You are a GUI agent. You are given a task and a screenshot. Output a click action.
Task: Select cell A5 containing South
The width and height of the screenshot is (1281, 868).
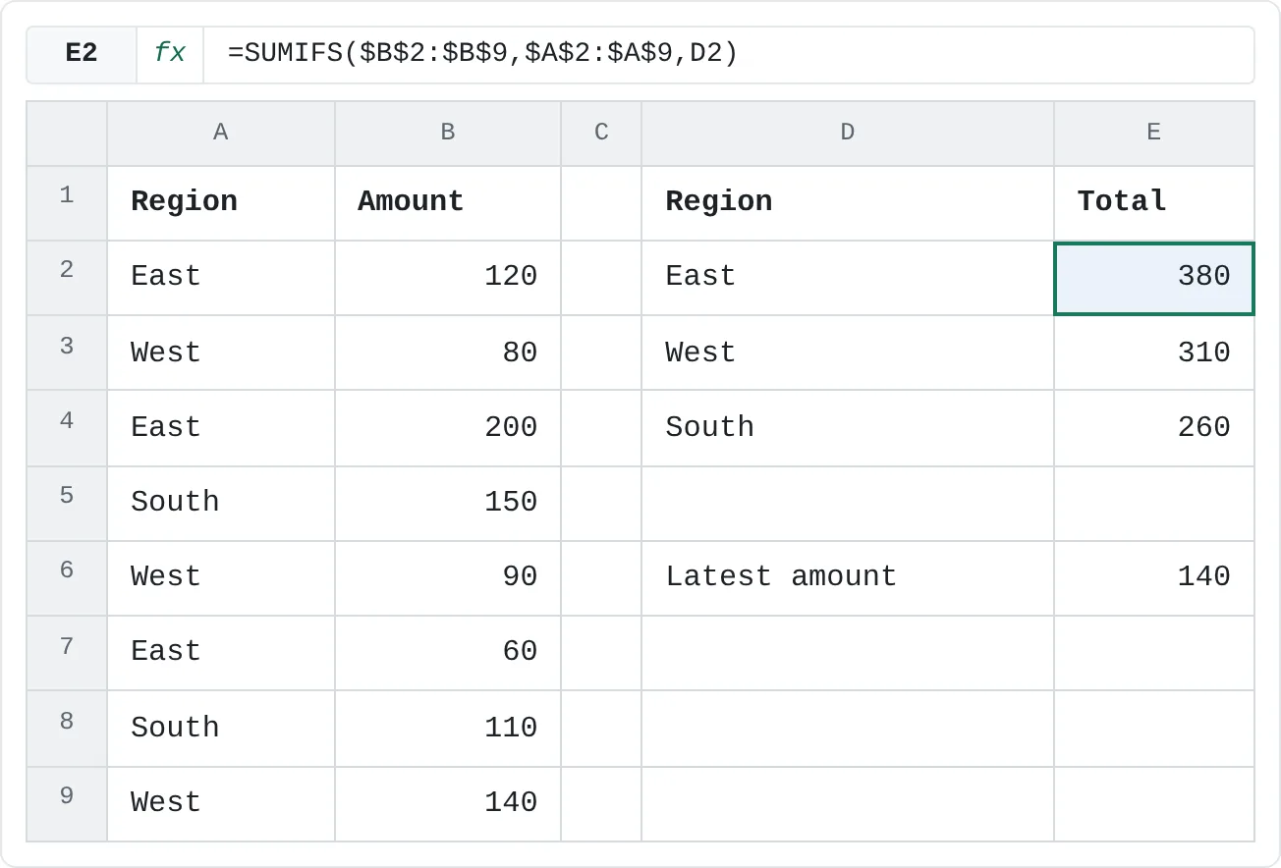point(221,504)
